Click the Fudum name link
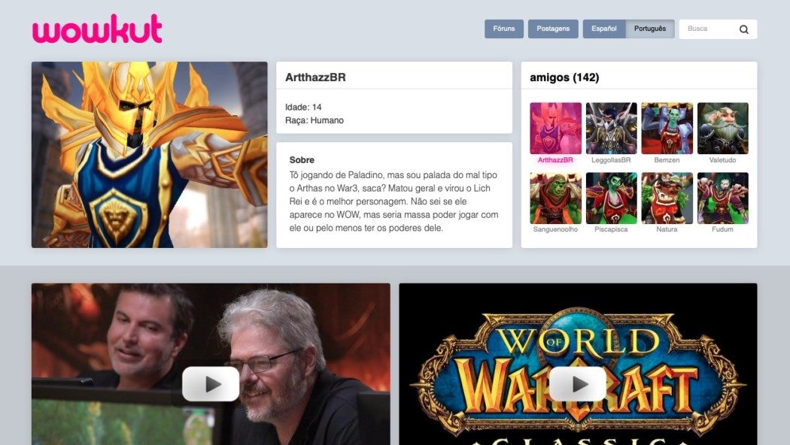Image resolution: width=790 pixels, height=445 pixels. tap(722, 229)
